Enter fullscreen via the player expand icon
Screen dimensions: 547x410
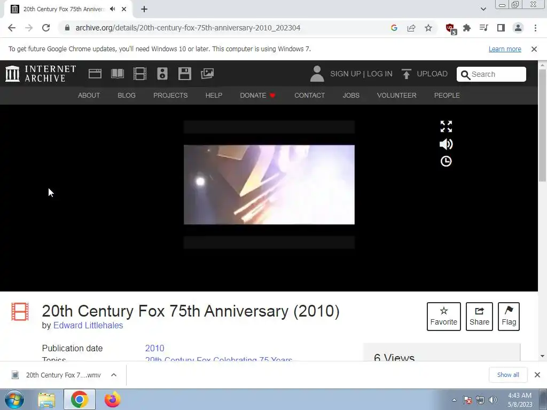446,127
